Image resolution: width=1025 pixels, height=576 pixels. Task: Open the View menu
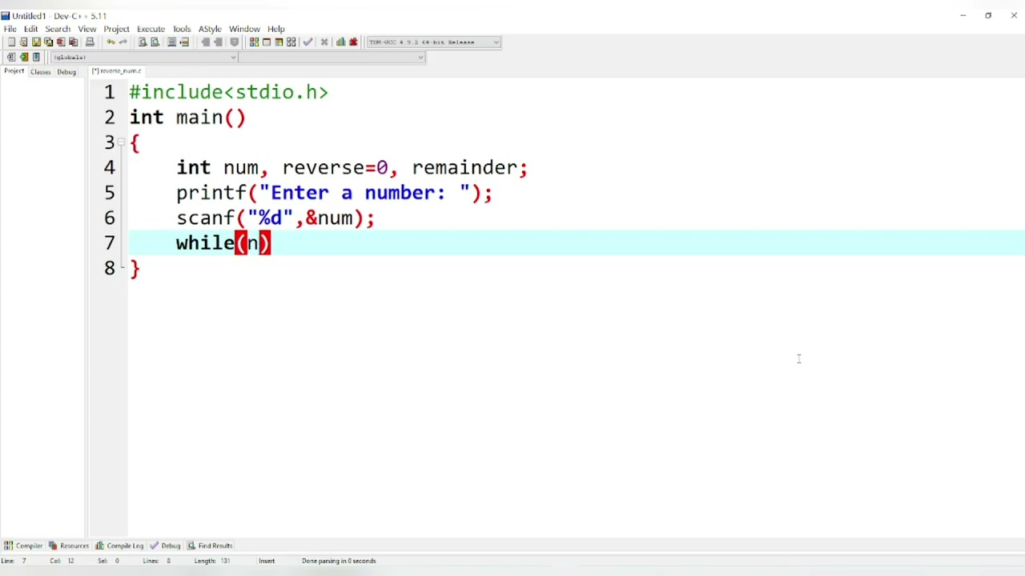tap(86, 29)
